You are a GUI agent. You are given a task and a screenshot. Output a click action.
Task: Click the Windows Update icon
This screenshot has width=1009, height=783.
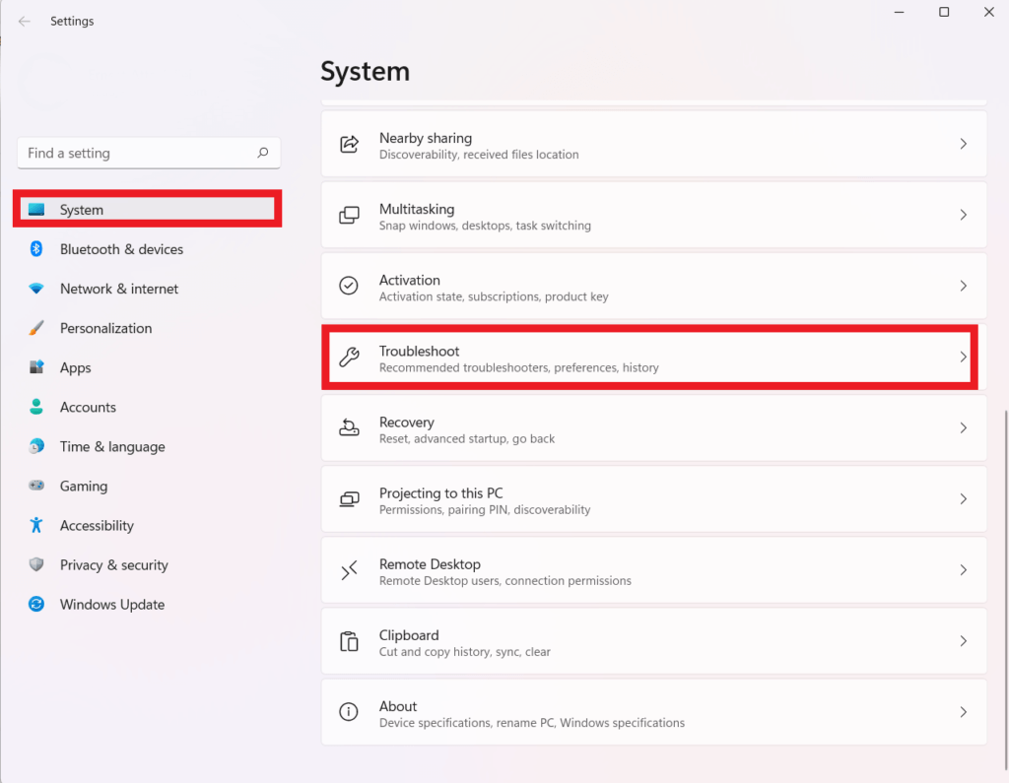[x=36, y=604]
